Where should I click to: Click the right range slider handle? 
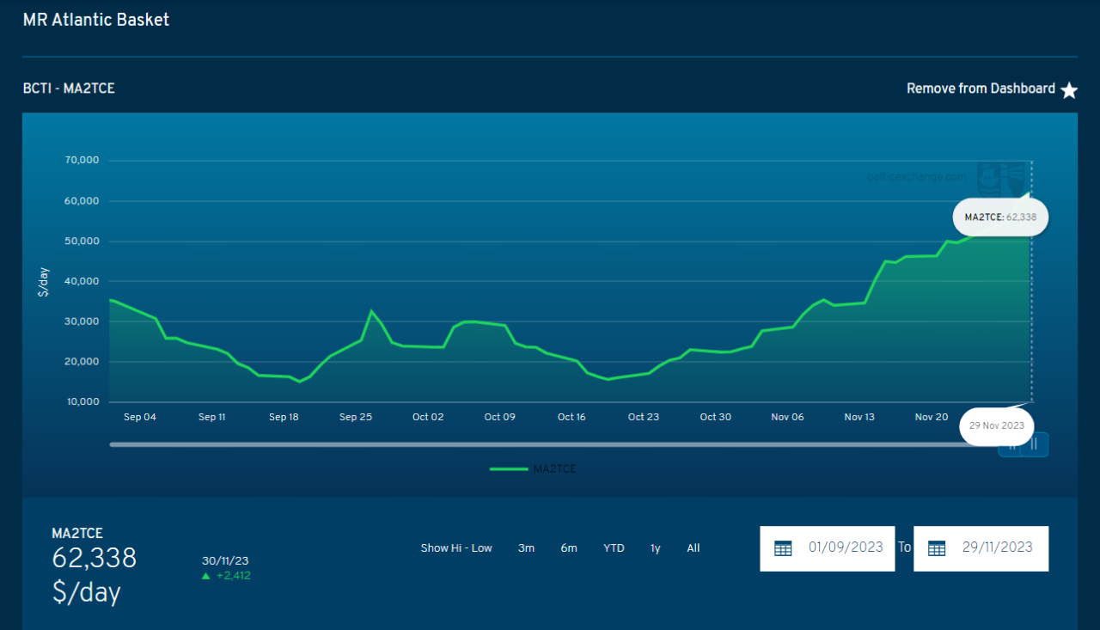pos(1035,444)
